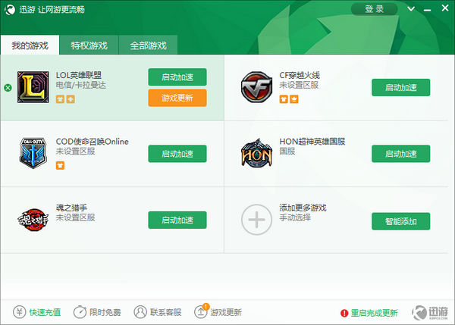The width and height of the screenshot is (455, 325).
Task: Open the LOL英雄联盟 game icon
Action: [33, 87]
